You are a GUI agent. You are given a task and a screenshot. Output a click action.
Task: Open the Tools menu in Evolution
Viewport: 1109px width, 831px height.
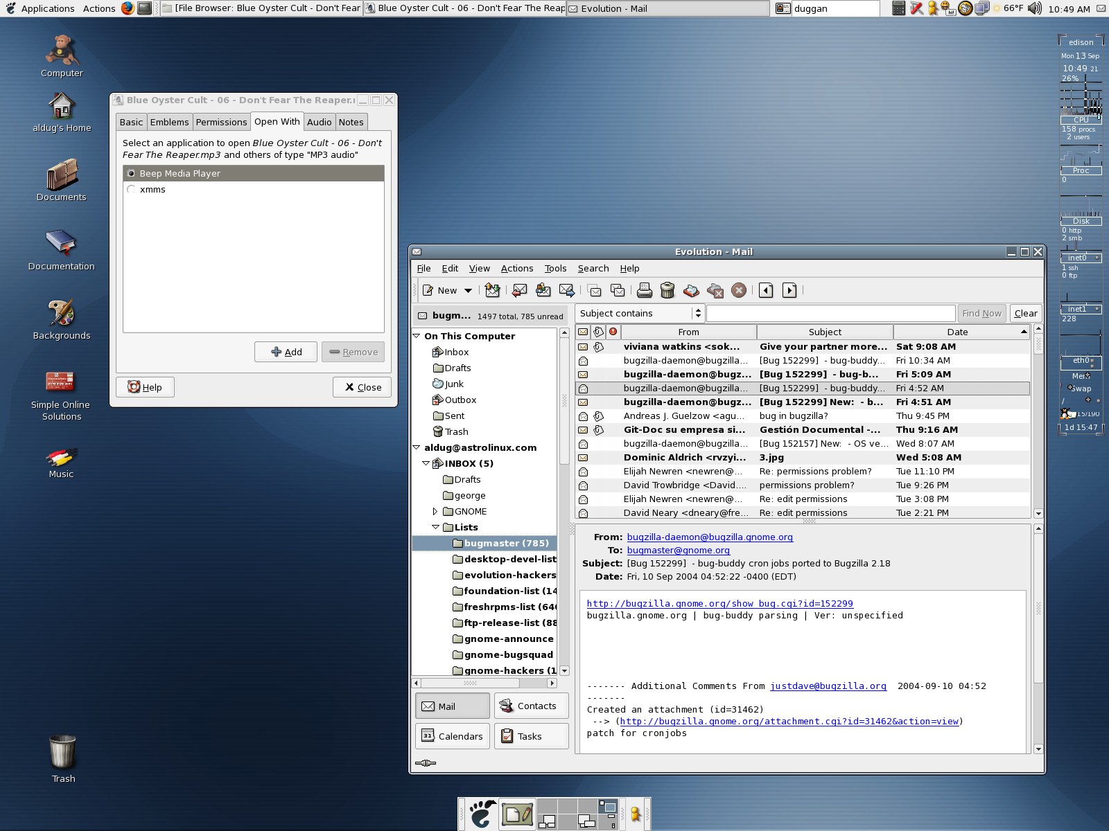click(555, 269)
